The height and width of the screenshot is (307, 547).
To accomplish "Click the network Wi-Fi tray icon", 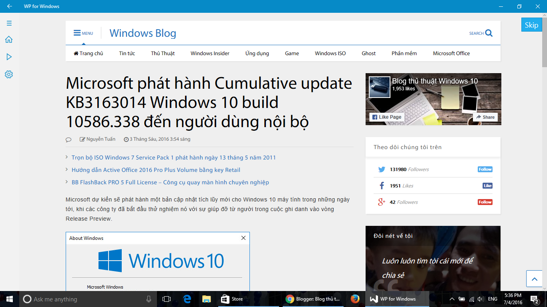I will point(471,299).
